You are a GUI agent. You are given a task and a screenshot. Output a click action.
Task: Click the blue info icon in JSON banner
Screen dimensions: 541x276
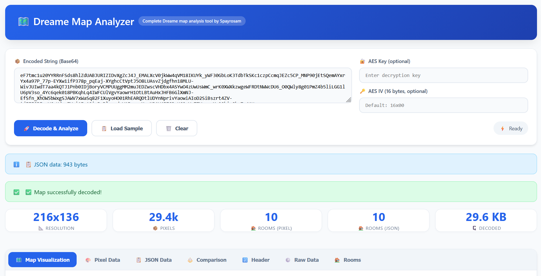17,165
